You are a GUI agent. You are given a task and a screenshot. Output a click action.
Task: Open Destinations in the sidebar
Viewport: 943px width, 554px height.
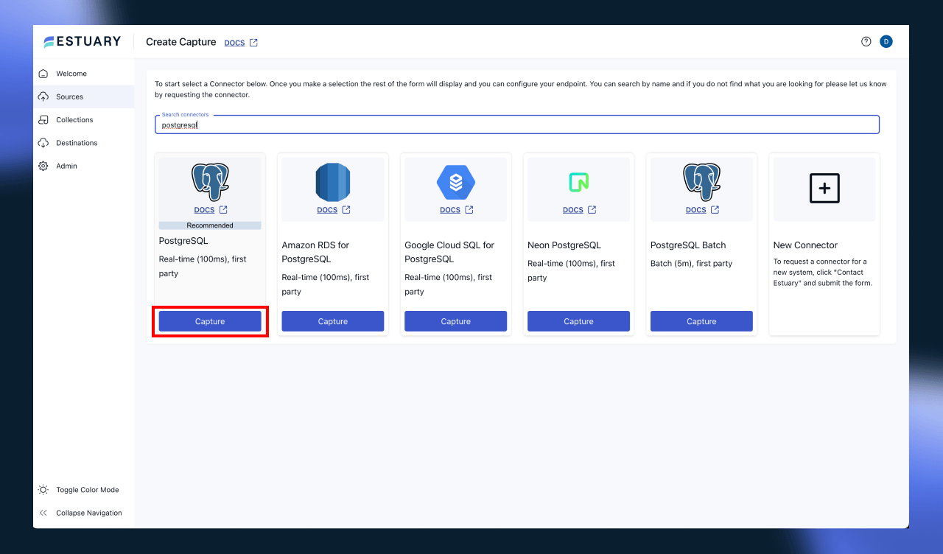(77, 143)
